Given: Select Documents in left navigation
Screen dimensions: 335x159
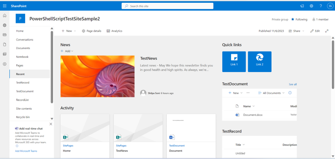Looking at the screenshot, I should click(x=23, y=48).
